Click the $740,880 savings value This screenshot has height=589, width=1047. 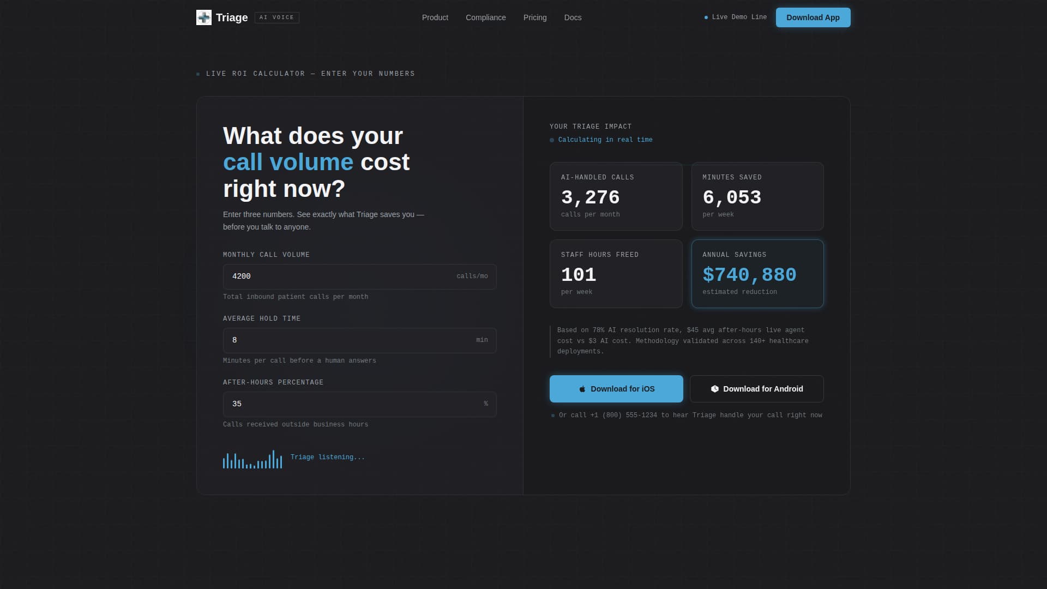750,275
